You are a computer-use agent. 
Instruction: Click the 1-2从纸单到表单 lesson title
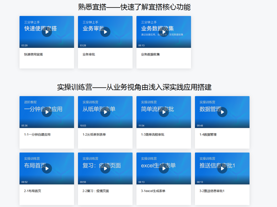pyautogui.click(x=94, y=135)
